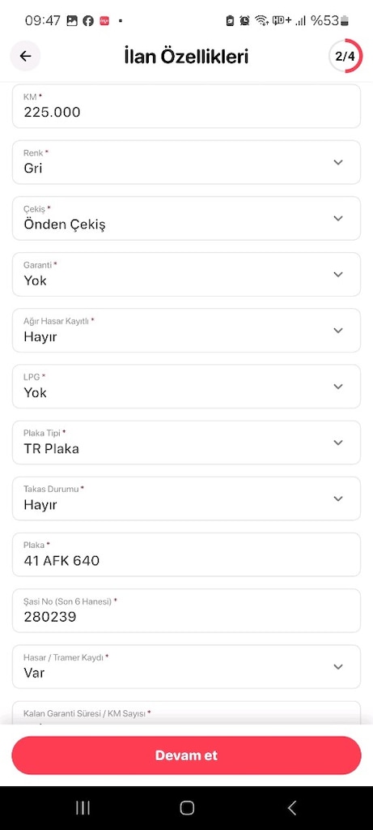
Task: Change the Ağır Hasar Kayıtlı selection
Action: 186,331
